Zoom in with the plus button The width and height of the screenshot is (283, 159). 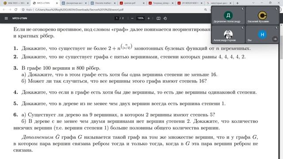click(149, 18)
